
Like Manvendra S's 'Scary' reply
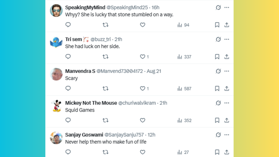(143, 88)
